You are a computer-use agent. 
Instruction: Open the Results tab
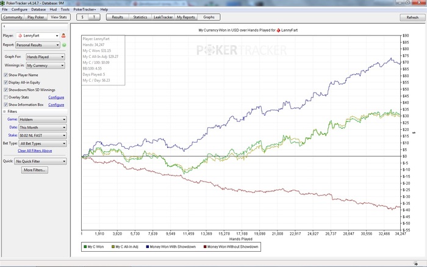[117, 17]
